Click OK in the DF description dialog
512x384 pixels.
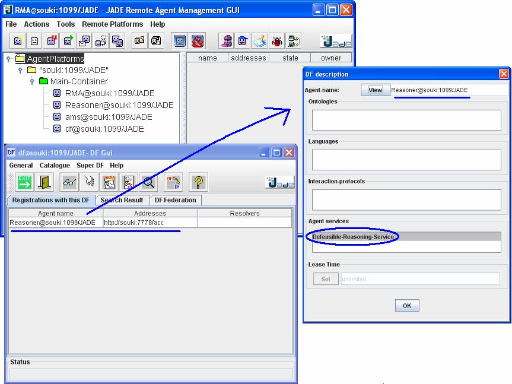(x=407, y=306)
